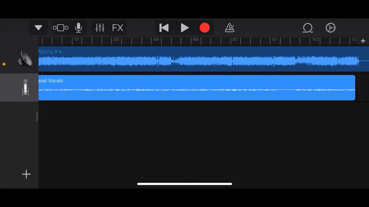Open the FX effects panel
The width and height of the screenshot is (369, 207).
coord(118,28)
